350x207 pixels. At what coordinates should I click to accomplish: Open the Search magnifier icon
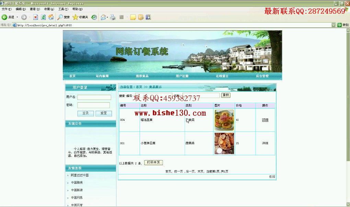[x=60, y=17]
